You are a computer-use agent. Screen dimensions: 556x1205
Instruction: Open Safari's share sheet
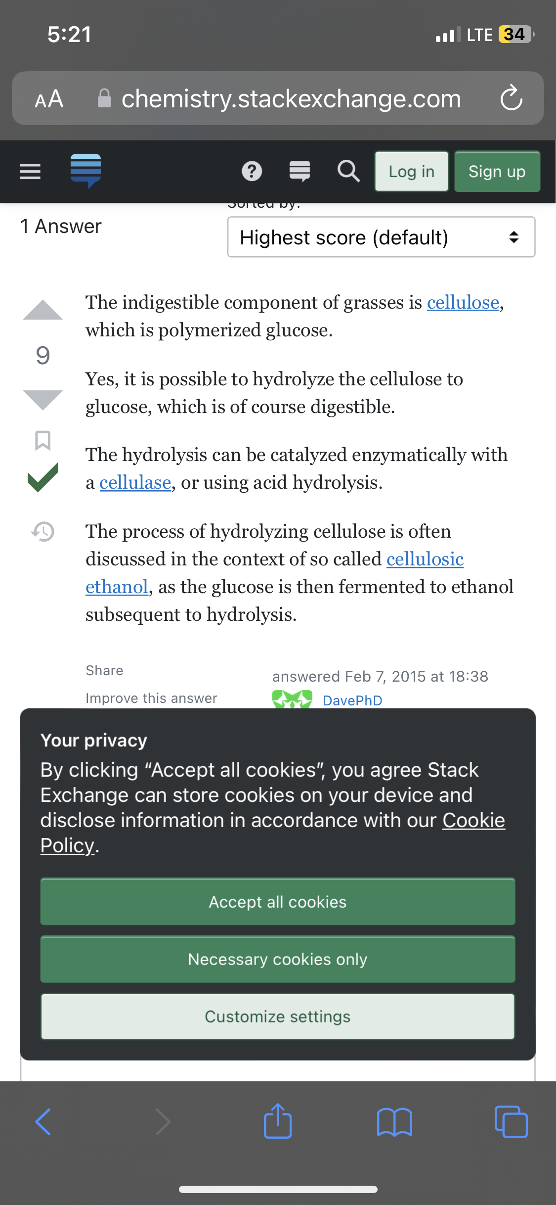coord(278,1121)
